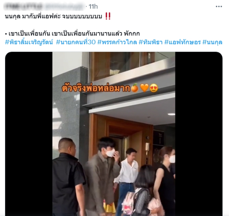Open hashtag #แอฟทักษอร
The height and width of the screenshot is (216, 229).
pyautogui.click(x=183, y=42)
